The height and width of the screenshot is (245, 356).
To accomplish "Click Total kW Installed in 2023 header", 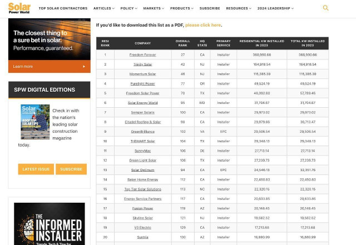I will pos(308,43).
